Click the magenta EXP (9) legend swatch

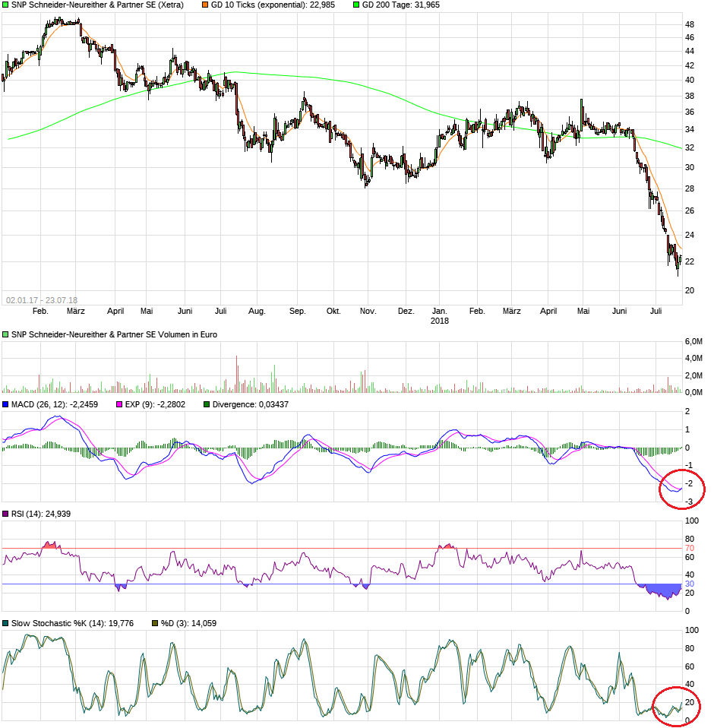click(119, 404)
